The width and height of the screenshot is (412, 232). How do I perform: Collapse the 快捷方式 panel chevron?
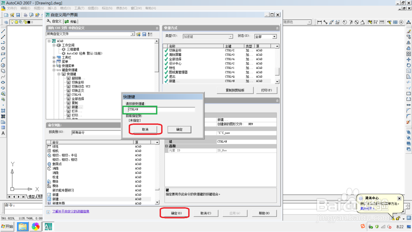tap(277, 28)
